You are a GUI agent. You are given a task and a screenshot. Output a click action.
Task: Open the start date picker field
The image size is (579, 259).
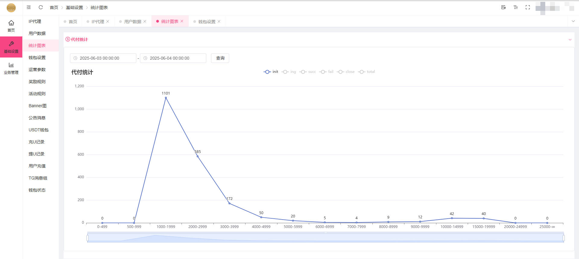coord(103,58)
